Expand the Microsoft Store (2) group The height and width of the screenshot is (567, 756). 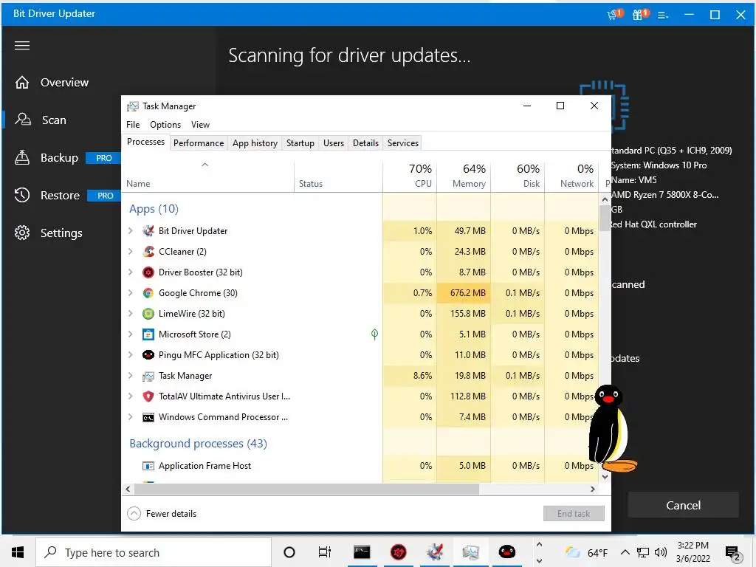(x=130, y=334)
